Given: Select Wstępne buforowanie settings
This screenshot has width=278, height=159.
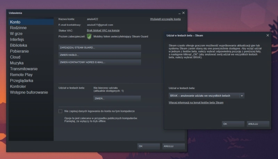Looking at the screenshot, I should coord(29,92).
